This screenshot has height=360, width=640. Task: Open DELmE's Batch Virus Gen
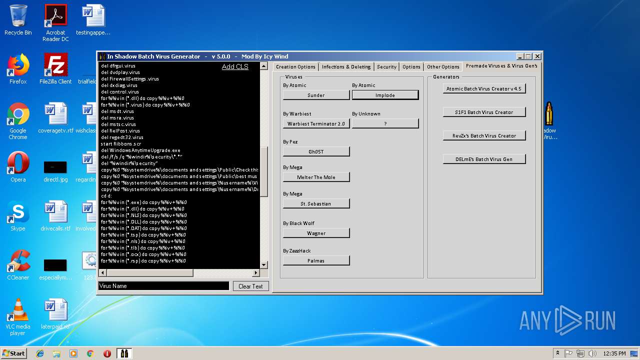tap(484, 159)
